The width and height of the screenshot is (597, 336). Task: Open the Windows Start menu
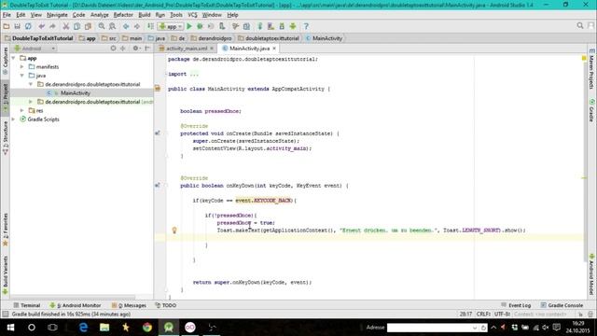(10, 328)
